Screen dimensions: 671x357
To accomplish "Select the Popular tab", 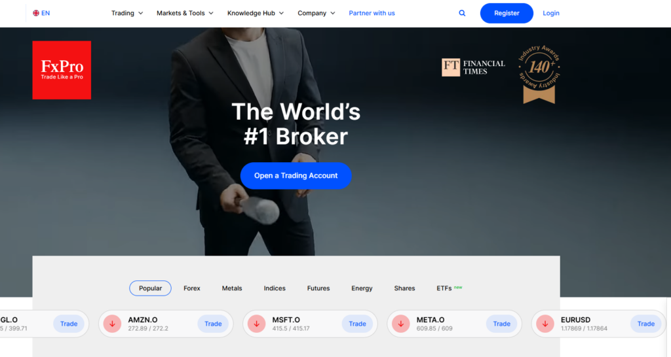I will [150, 288].
